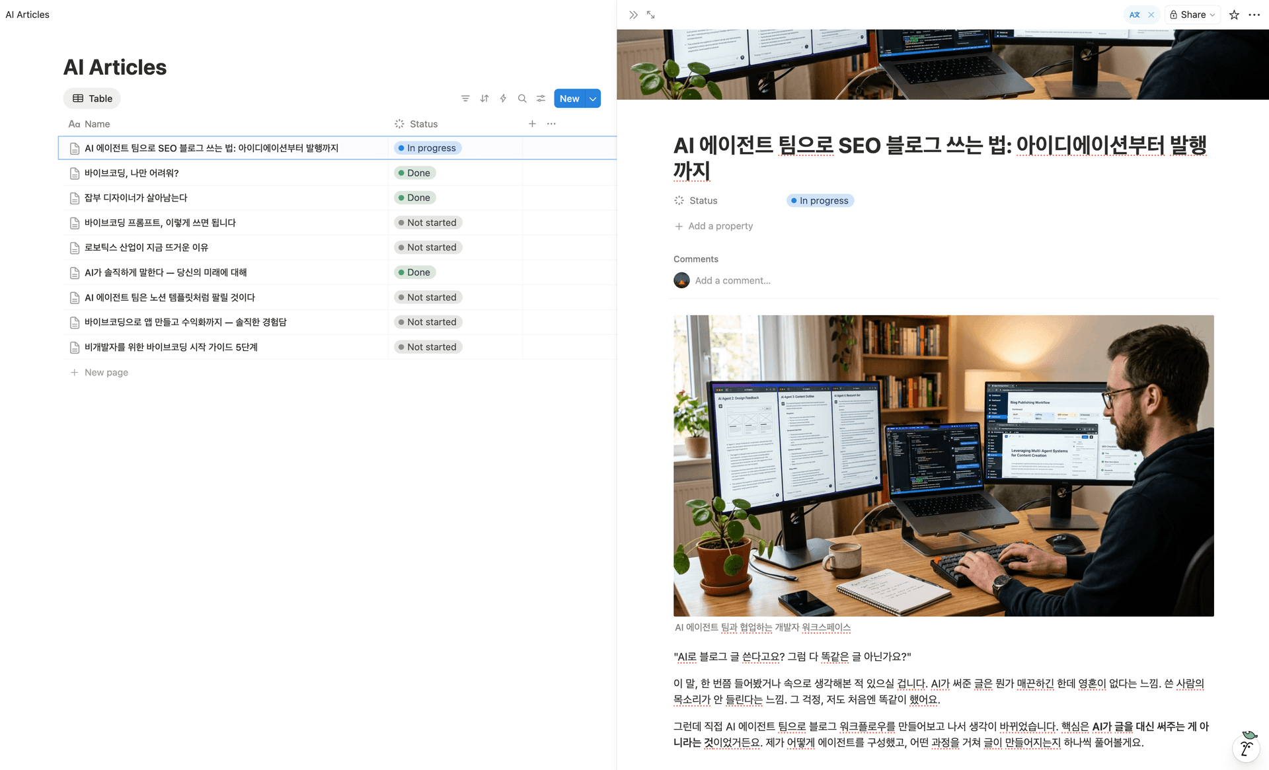Add a new property with the plus icon

pyautogui.click(x=533, y=124)
